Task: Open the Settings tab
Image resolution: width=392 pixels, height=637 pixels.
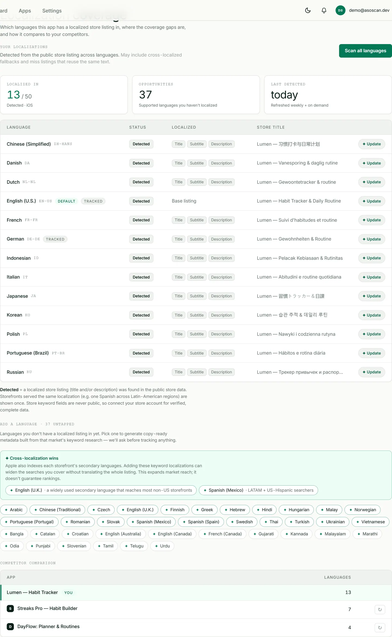Action: [x=52, y=11]
